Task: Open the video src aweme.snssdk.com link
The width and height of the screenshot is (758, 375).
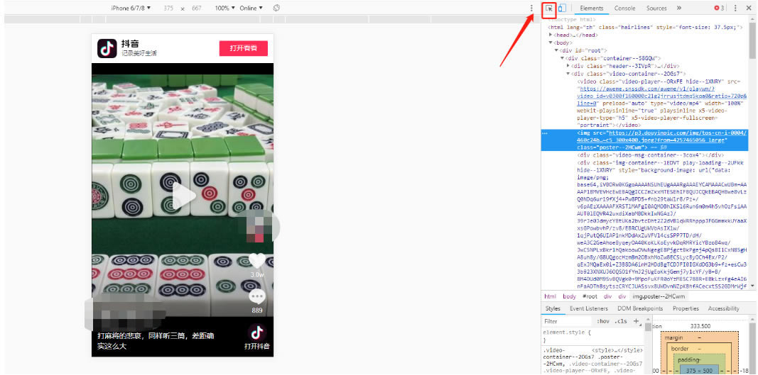Action: click(662, 96)
